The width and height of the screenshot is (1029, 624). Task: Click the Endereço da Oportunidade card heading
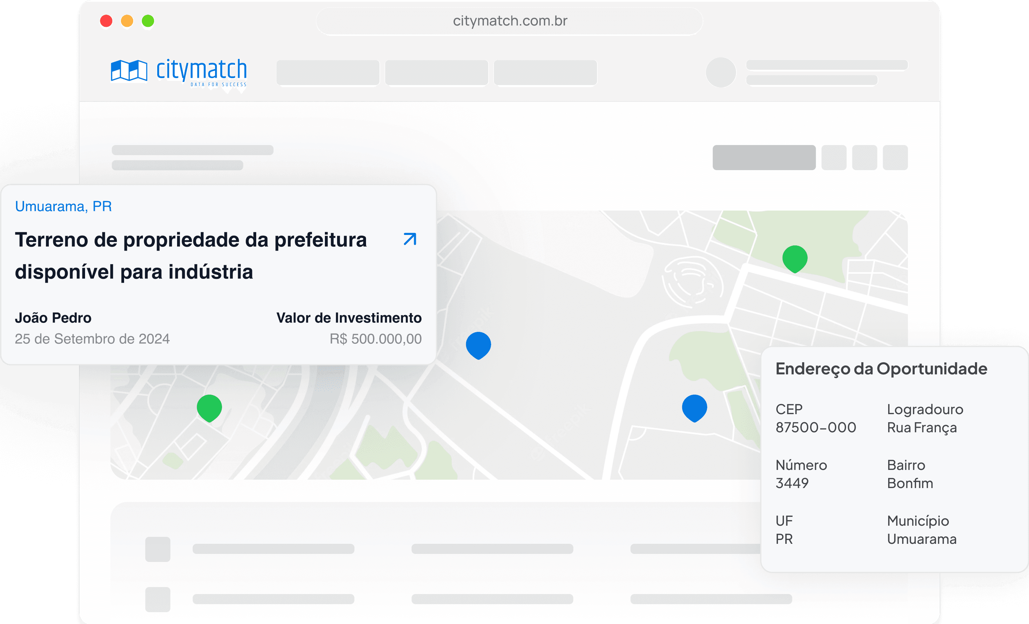881,369
